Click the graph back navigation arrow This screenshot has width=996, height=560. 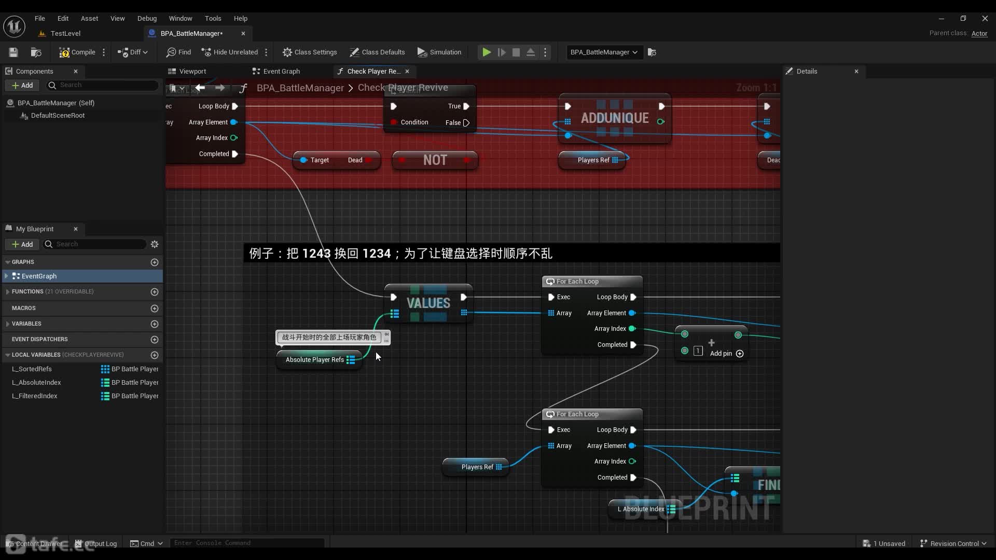coord(200,88)
